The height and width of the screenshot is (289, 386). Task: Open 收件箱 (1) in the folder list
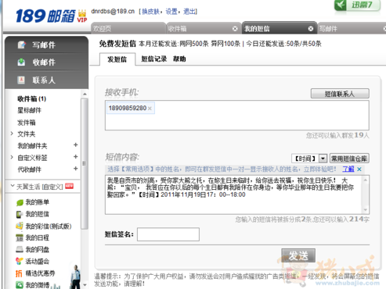pyautogui.click(x=31, y=98)
